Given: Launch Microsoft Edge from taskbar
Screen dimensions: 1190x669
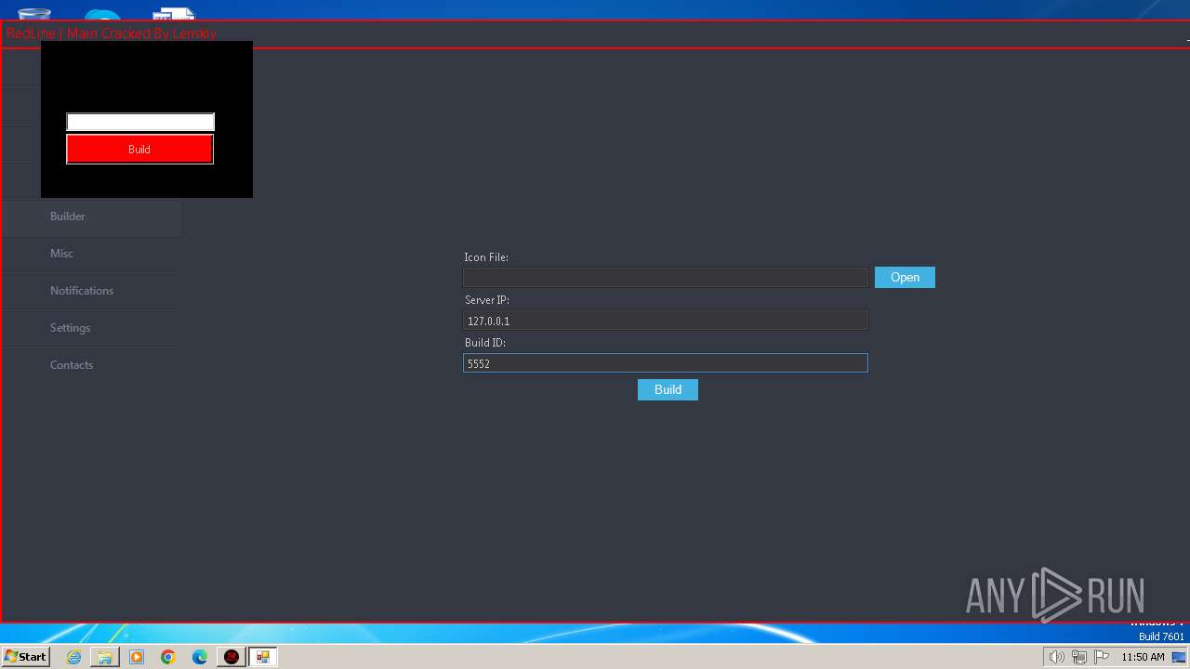Looking at the screenshot, I should pyautogui.click(x=200, y=657).
